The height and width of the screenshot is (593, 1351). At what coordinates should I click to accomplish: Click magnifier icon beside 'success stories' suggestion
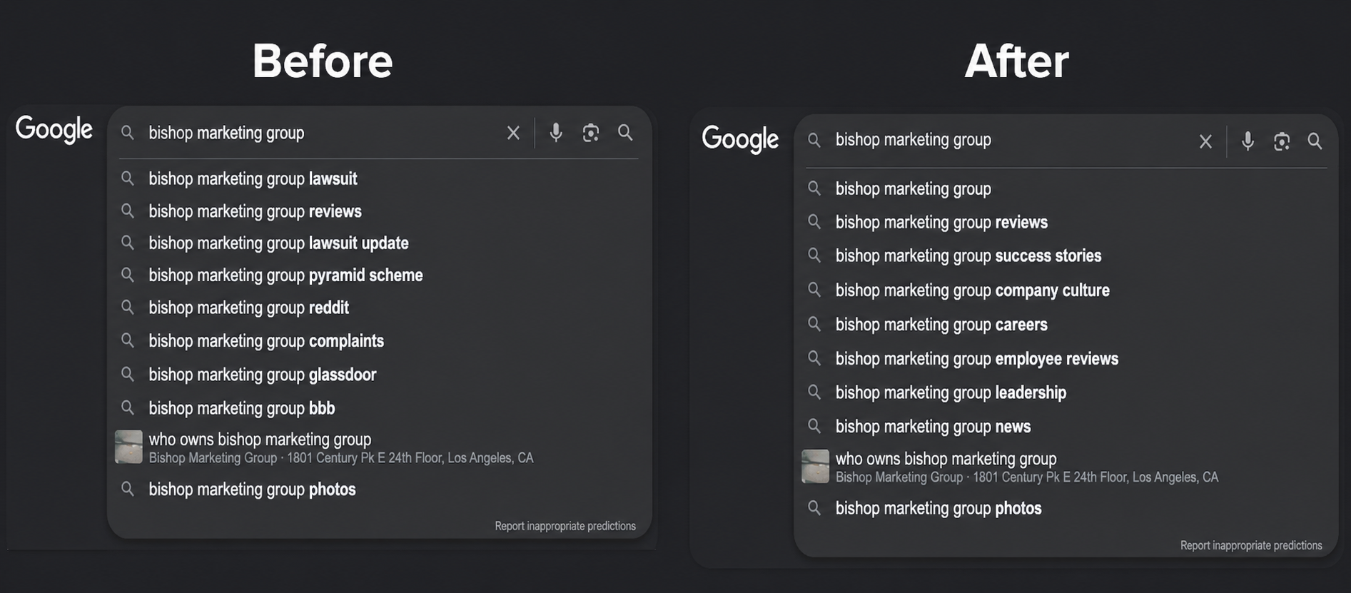814,255
